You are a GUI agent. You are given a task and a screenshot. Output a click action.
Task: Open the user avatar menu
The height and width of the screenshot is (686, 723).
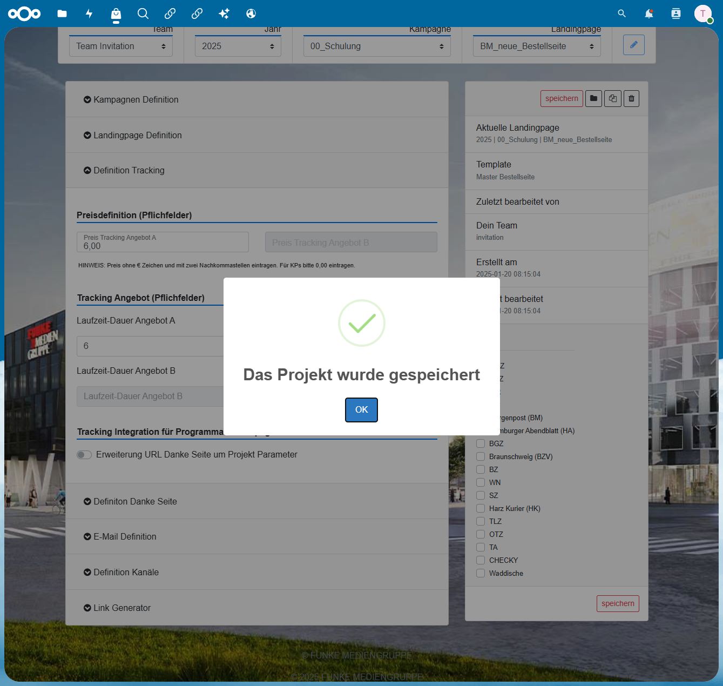(x=703, y=14)
